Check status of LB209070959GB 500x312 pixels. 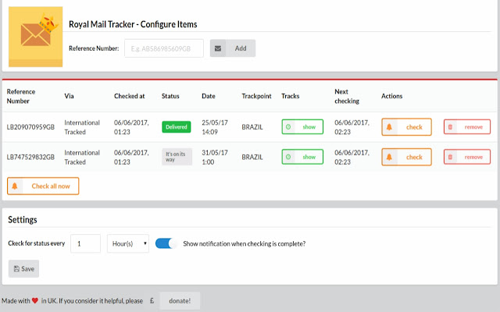click(406, 126)
